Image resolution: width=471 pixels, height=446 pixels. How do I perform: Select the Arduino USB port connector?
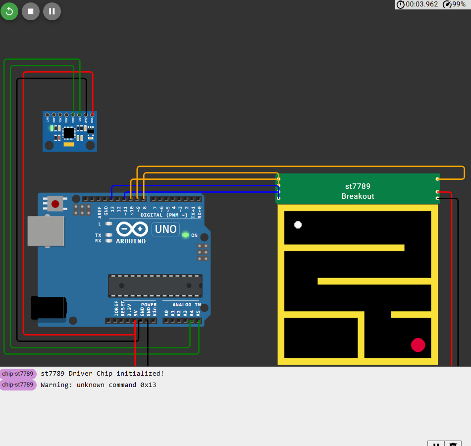click(46, 231)
